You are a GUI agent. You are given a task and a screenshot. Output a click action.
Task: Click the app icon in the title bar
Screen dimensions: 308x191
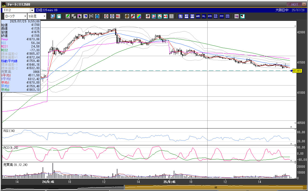tap(3, 4)
